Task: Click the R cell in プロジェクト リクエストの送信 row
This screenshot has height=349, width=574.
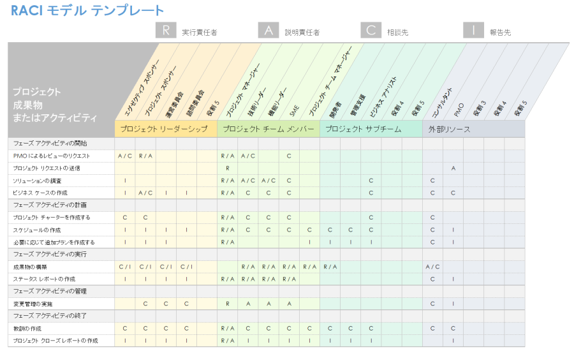Action: tap(227, 168)
